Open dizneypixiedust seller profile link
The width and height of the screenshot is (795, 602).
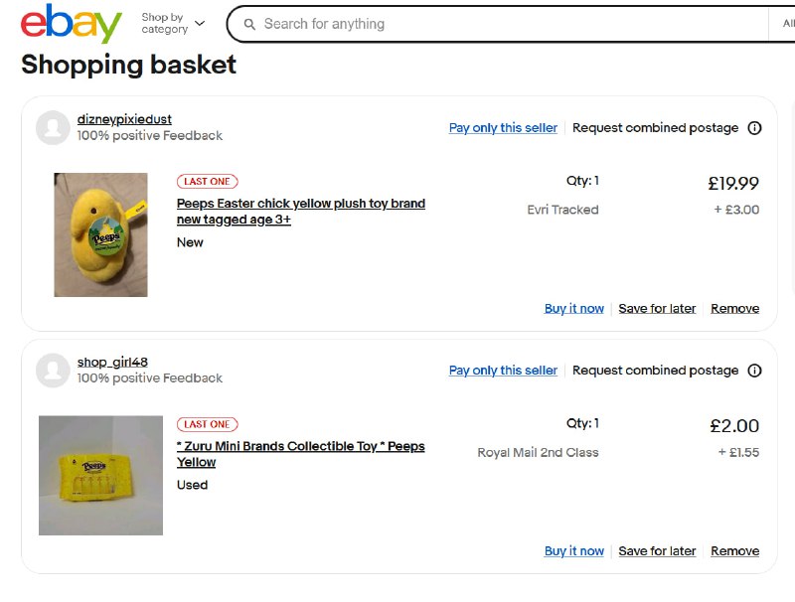124,119
